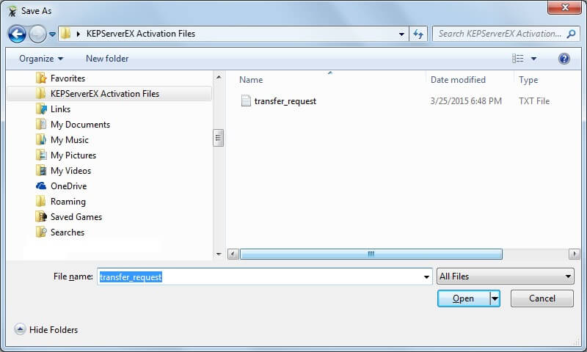The width and height of the screenshot is (587, 352).
Task: Open the File name history dropdown arrow
Action: (x=426, y=276)
